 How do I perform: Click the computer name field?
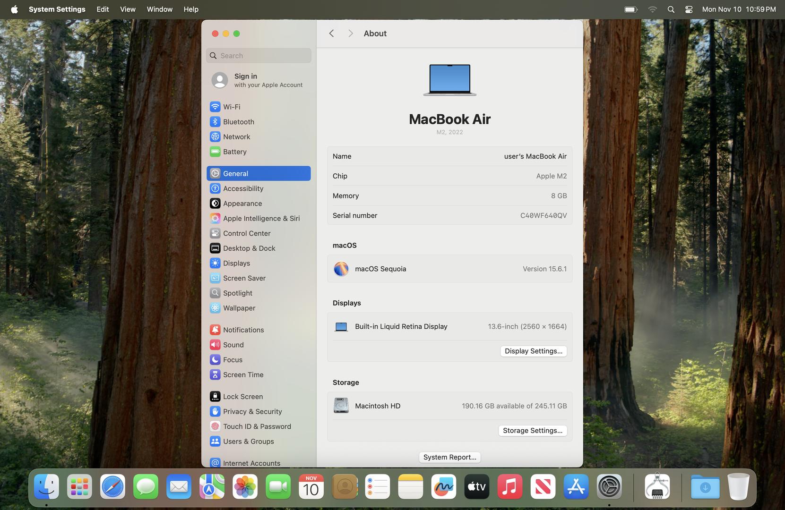[535, 156]
